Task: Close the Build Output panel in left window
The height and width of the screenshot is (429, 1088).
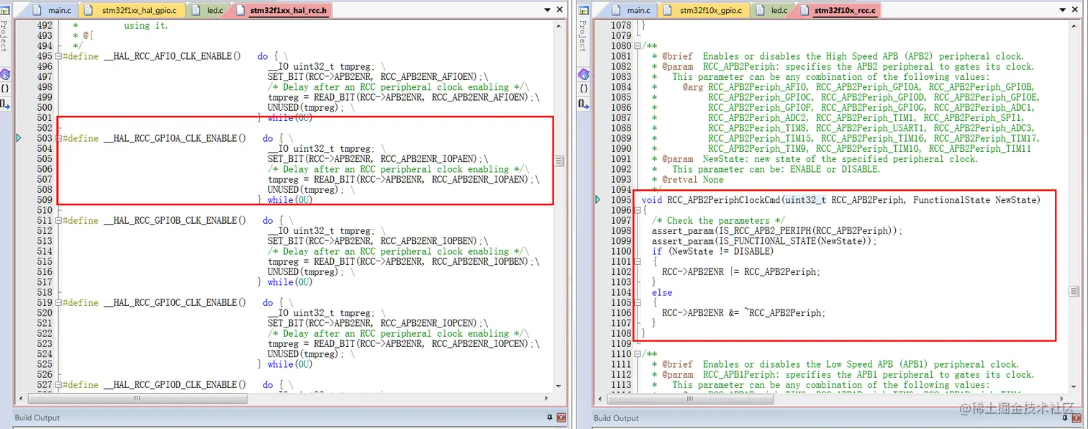Action: coord(561,418)
